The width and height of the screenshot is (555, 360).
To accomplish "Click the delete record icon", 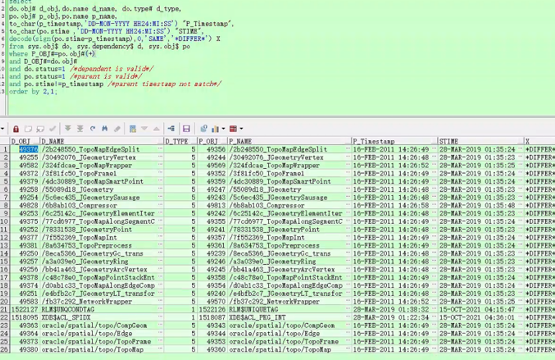I will [x=40, y=129].
